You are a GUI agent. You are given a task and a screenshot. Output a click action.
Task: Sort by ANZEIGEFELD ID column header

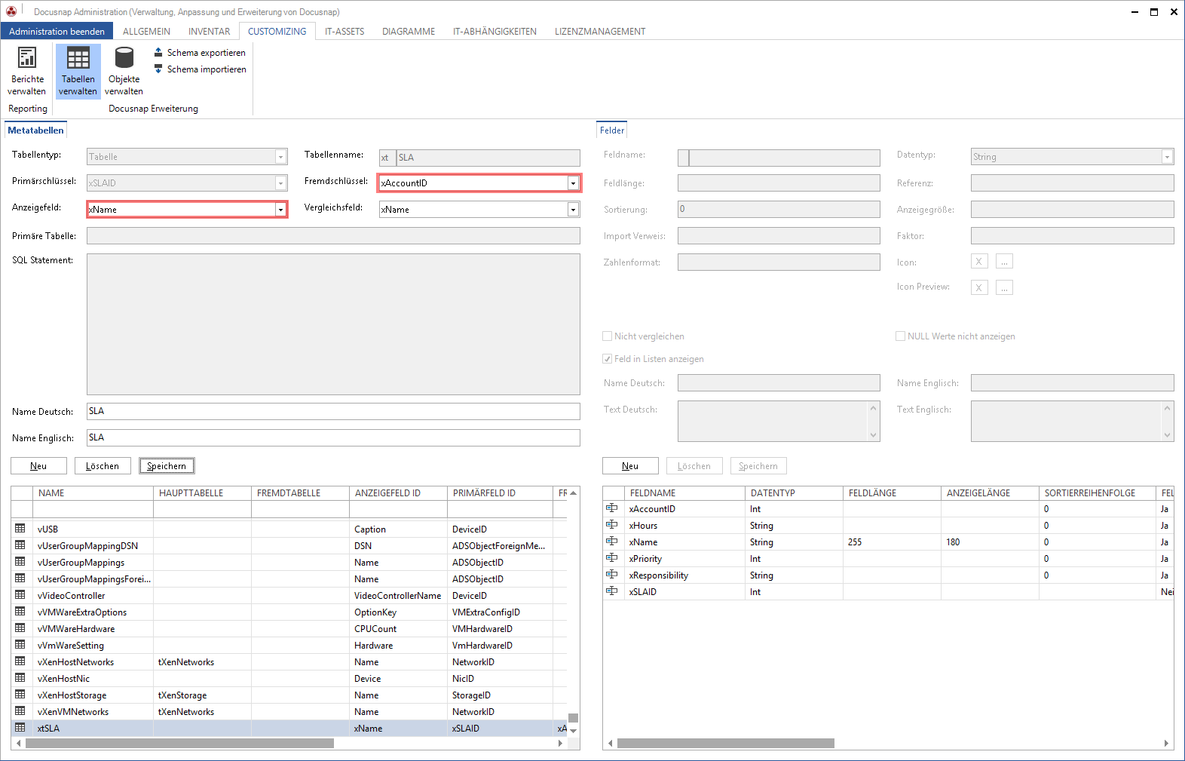(398, 493)
